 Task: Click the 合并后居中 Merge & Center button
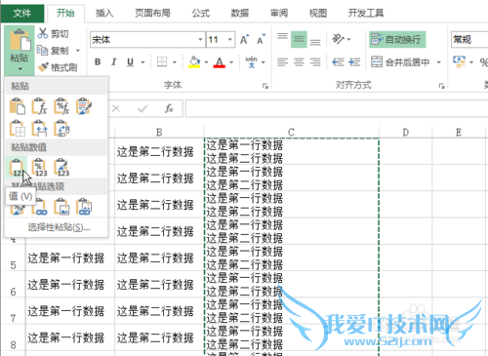tap(400, 61)
